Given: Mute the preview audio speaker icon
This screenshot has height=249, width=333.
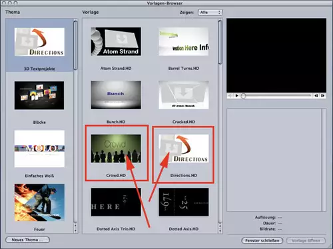Looking at the screenshot, I should tap(230, 96).
